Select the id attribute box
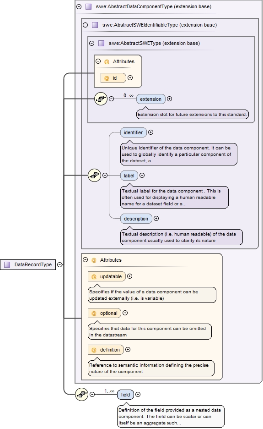This screenshot has width=263, height=429. 113,78
